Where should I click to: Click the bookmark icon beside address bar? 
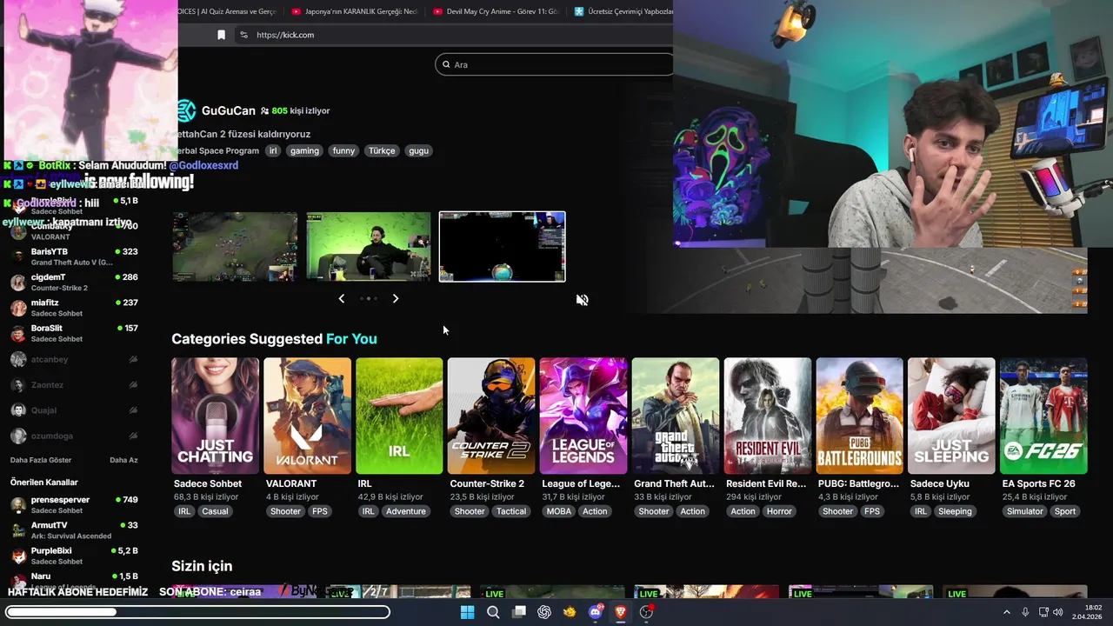click(x=221, y=35)
